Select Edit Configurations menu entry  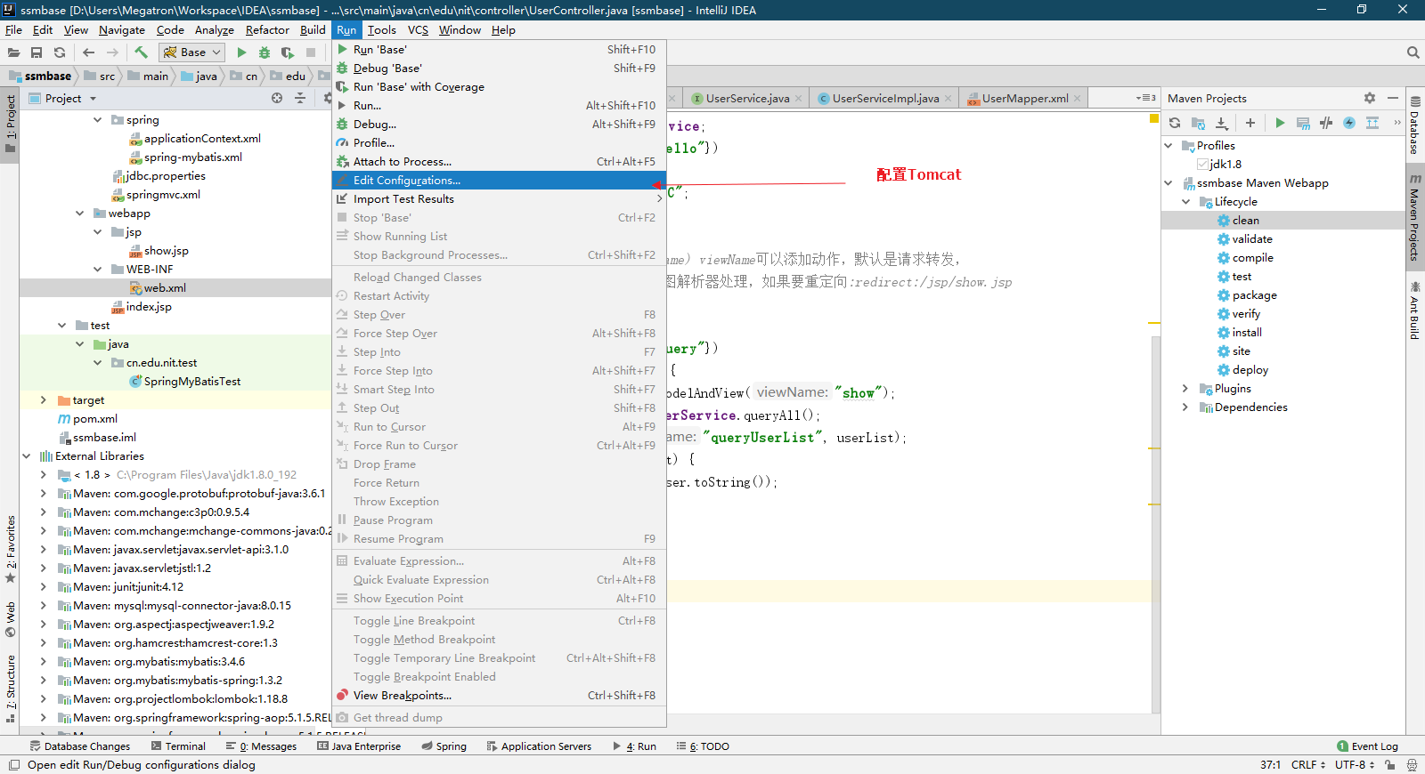pyautogui.click(x=499, y=180)
